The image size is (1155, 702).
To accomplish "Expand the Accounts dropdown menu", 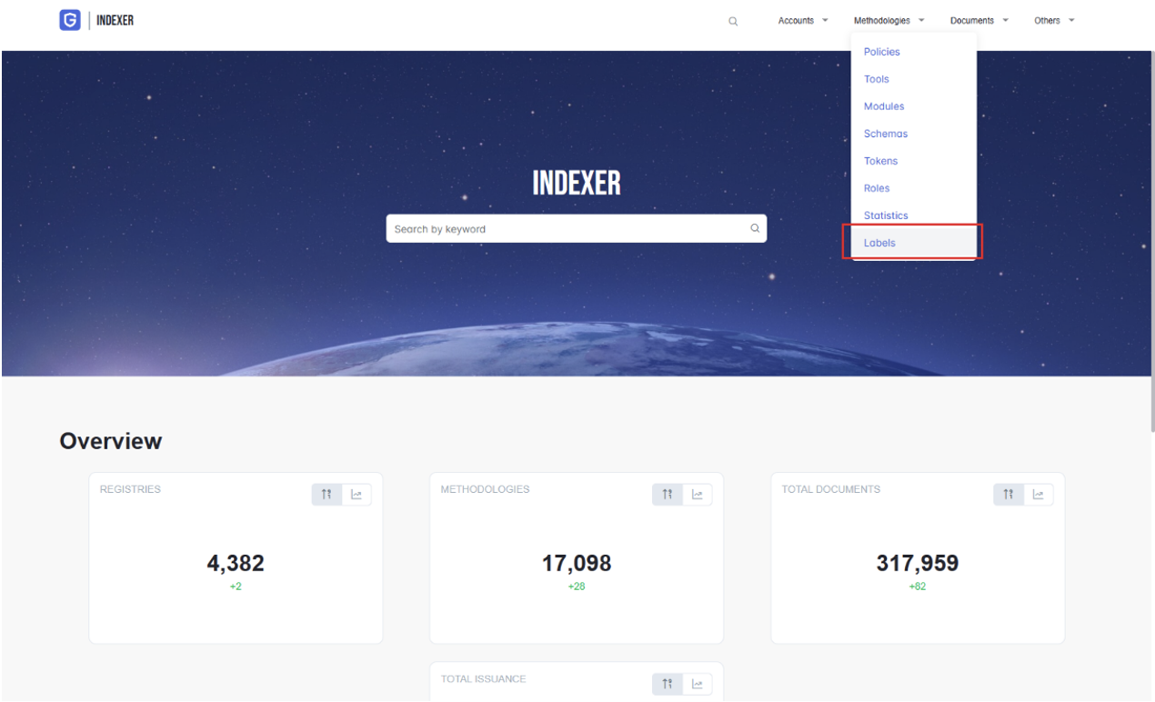I will coord(802,21).
